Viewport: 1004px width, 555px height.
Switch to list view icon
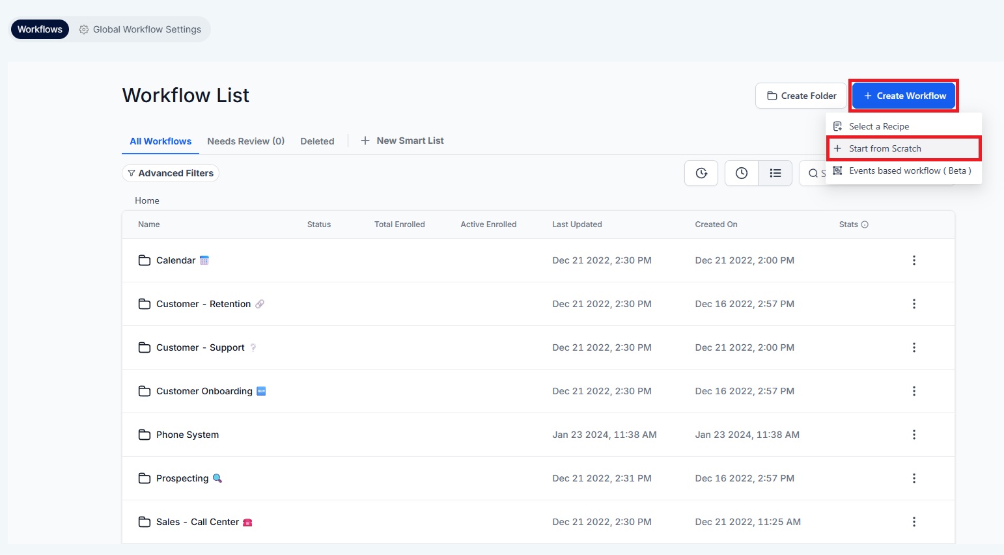coord(775,173)
